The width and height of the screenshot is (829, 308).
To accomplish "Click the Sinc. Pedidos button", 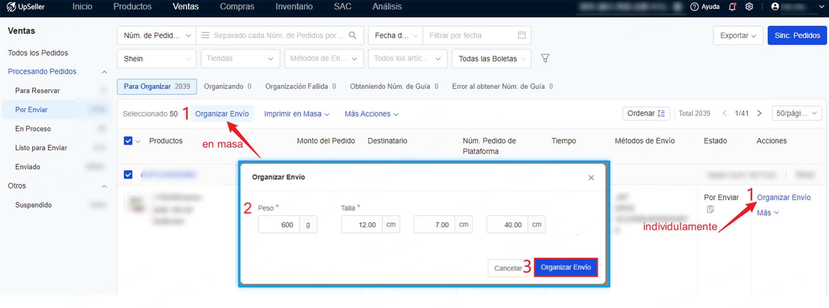I will click(797, 35).
